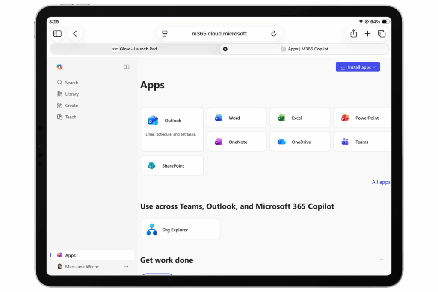Launch the OneNote app
This screenshot has width=438, height=292.
(236, 142)
